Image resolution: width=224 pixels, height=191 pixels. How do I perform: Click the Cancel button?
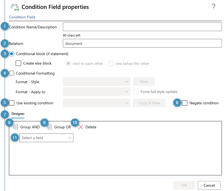tap(209, 185)
